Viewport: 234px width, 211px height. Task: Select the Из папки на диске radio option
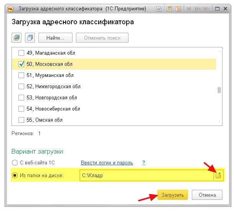[15, 175]
